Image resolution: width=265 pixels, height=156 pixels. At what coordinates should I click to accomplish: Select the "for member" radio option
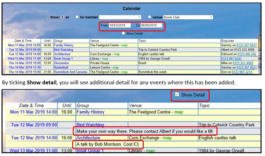[77, 17]
